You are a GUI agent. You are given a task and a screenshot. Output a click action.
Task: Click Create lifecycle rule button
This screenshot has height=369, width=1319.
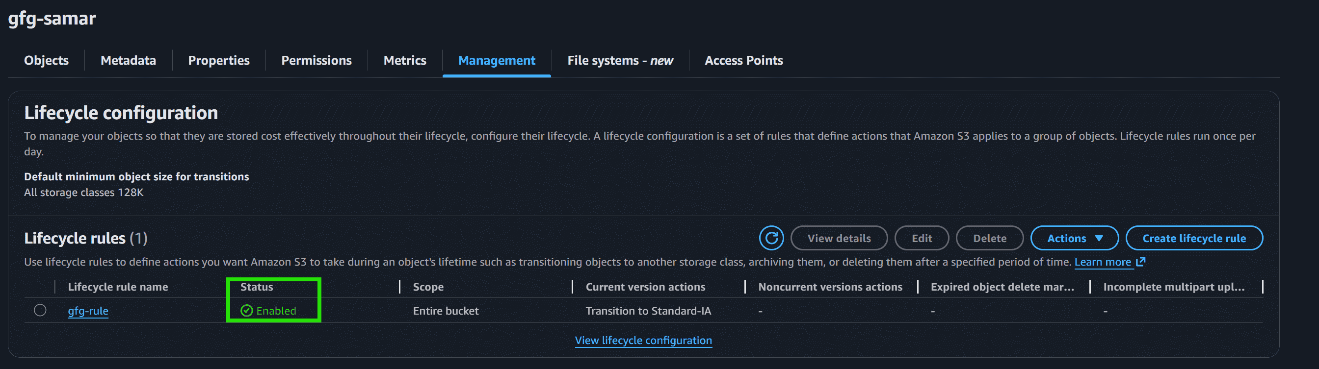click(1194, 238)
